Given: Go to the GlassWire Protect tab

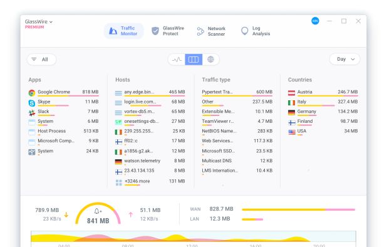Looking at the screenshot, I should point(168,31).
